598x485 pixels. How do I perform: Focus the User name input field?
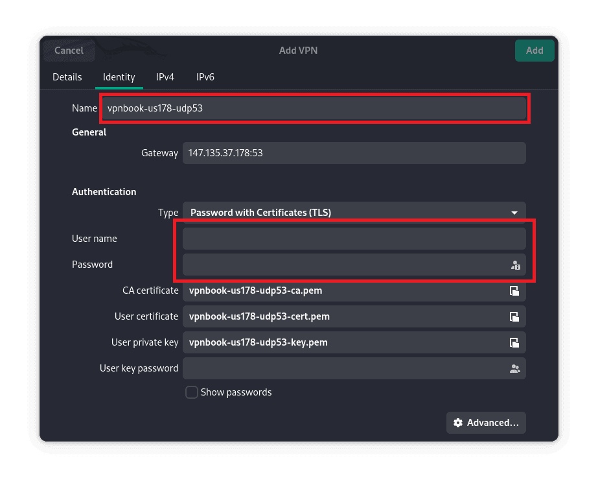coord(354,239)
